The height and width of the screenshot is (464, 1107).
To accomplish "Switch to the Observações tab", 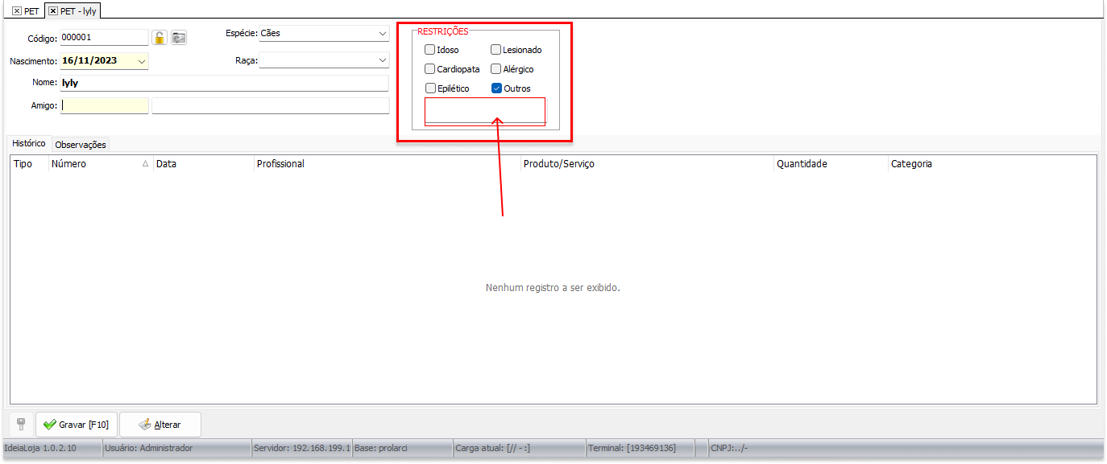I will coord(81,145).
